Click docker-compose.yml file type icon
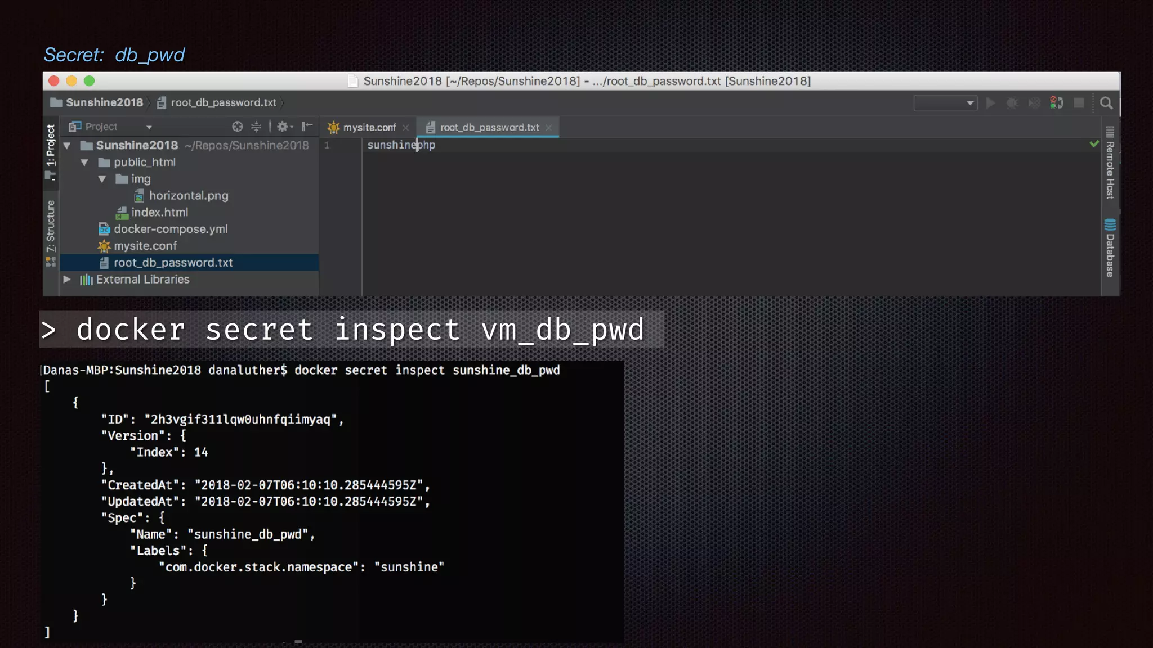The image size is (1153, 648). [x=104, y=229]
